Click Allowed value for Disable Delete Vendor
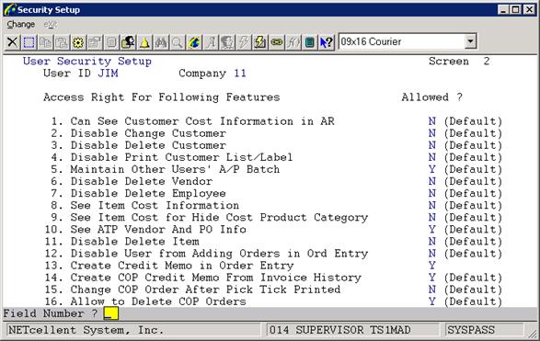540x341 pixels. pyautogui.click(x=431, y=181)
